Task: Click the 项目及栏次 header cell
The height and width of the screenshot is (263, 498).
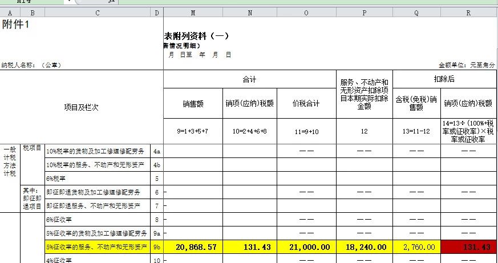Action: tap(81, 107)
